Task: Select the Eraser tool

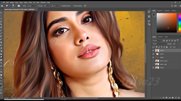Action: [1, 48]
